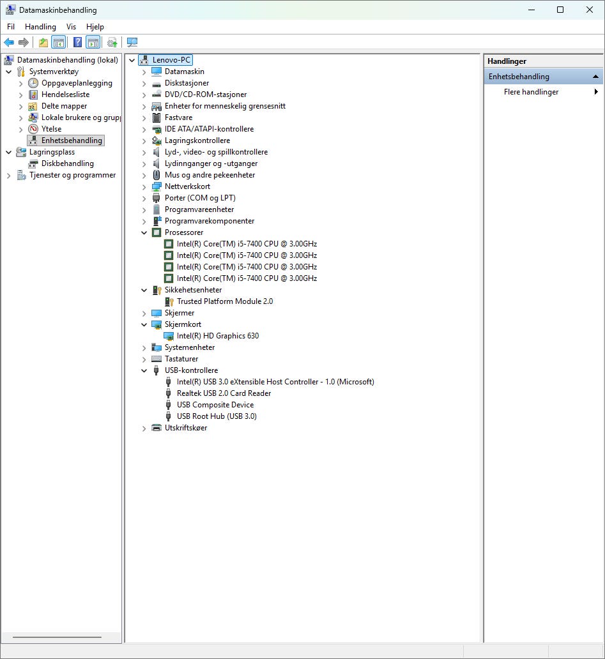
Task: Click the Fastvare chip icon
Action: pos(157,117)
